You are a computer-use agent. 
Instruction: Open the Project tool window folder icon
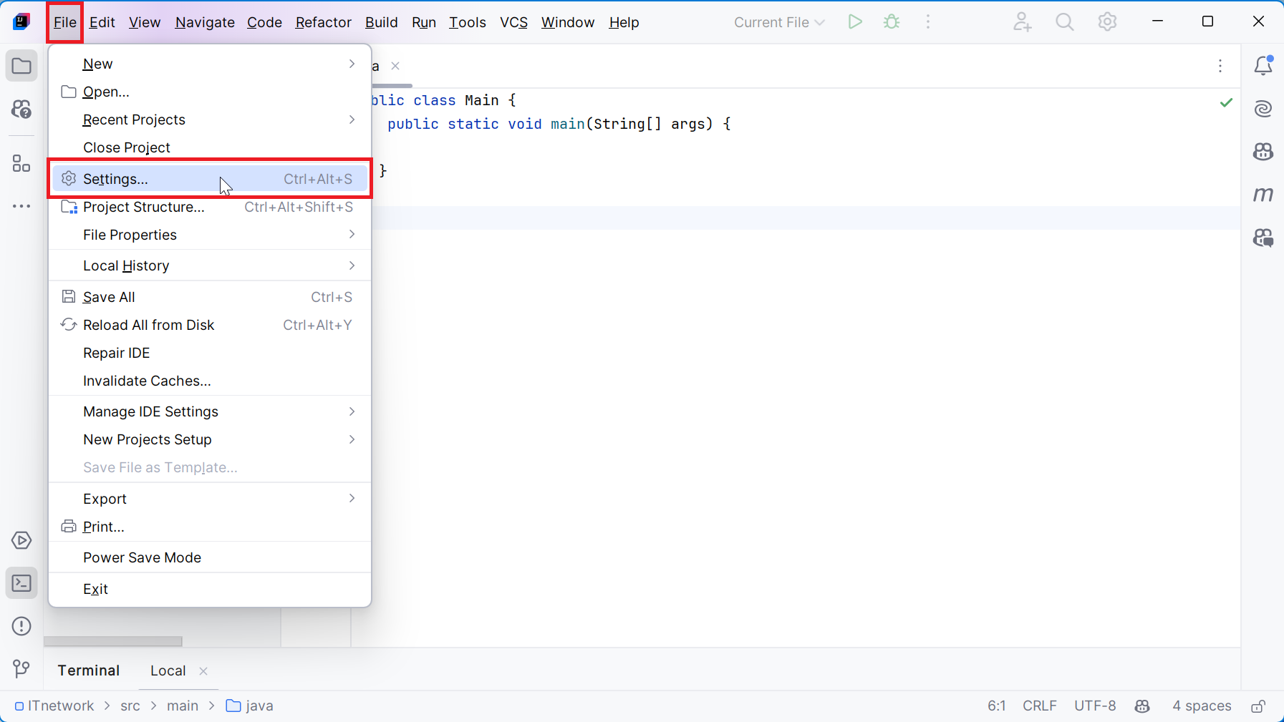coord(21,67)
